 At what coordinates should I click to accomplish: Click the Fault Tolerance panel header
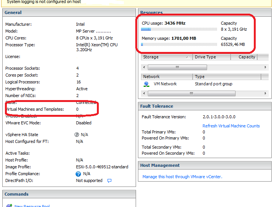coord(205,106)
